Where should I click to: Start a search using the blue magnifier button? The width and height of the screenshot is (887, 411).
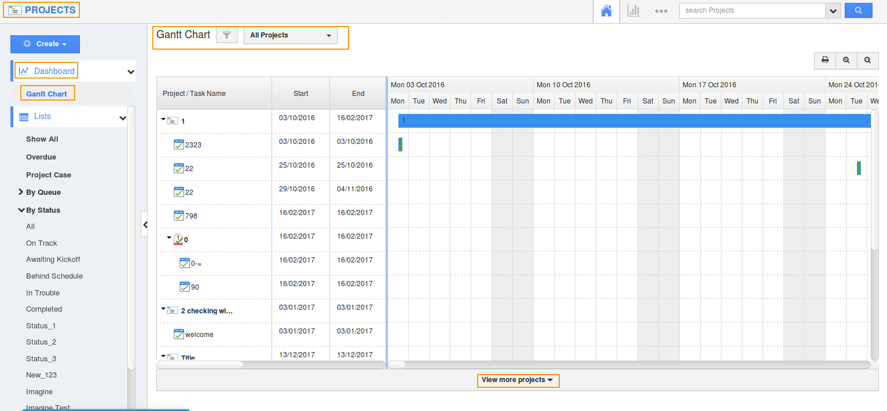pos(858,10)
